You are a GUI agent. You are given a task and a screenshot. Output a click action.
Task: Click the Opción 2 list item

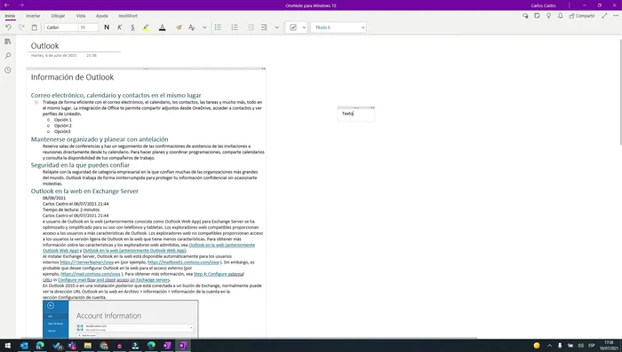tap(63, 126)
